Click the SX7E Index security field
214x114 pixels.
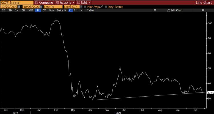17,3
